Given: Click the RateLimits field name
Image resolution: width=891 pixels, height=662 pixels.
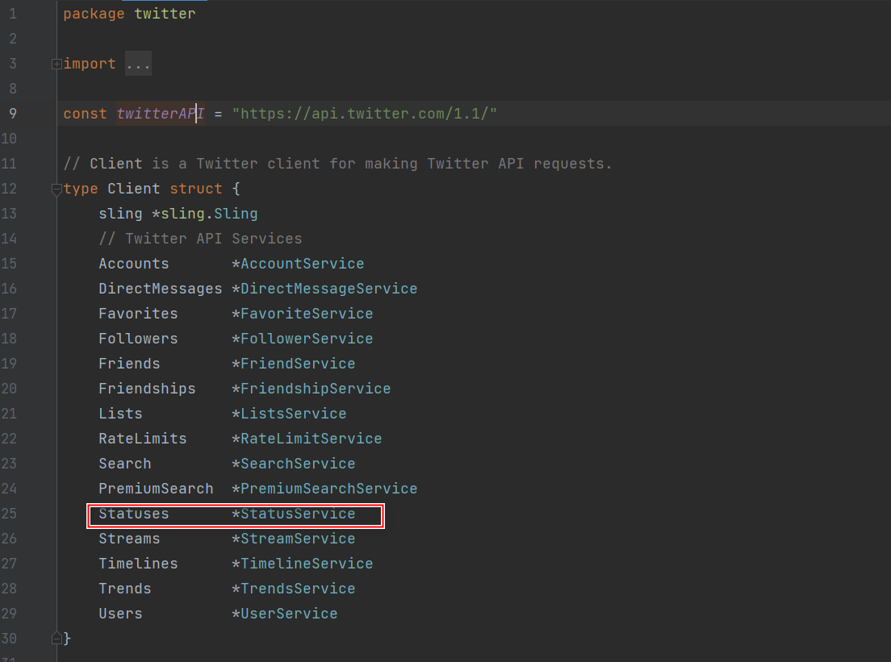Looking at the screenshot, I should [143, 439].
